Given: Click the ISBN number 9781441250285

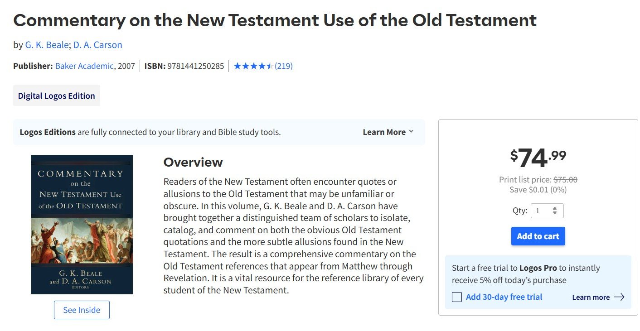Looking at the screenshot, I should point(195,66).
